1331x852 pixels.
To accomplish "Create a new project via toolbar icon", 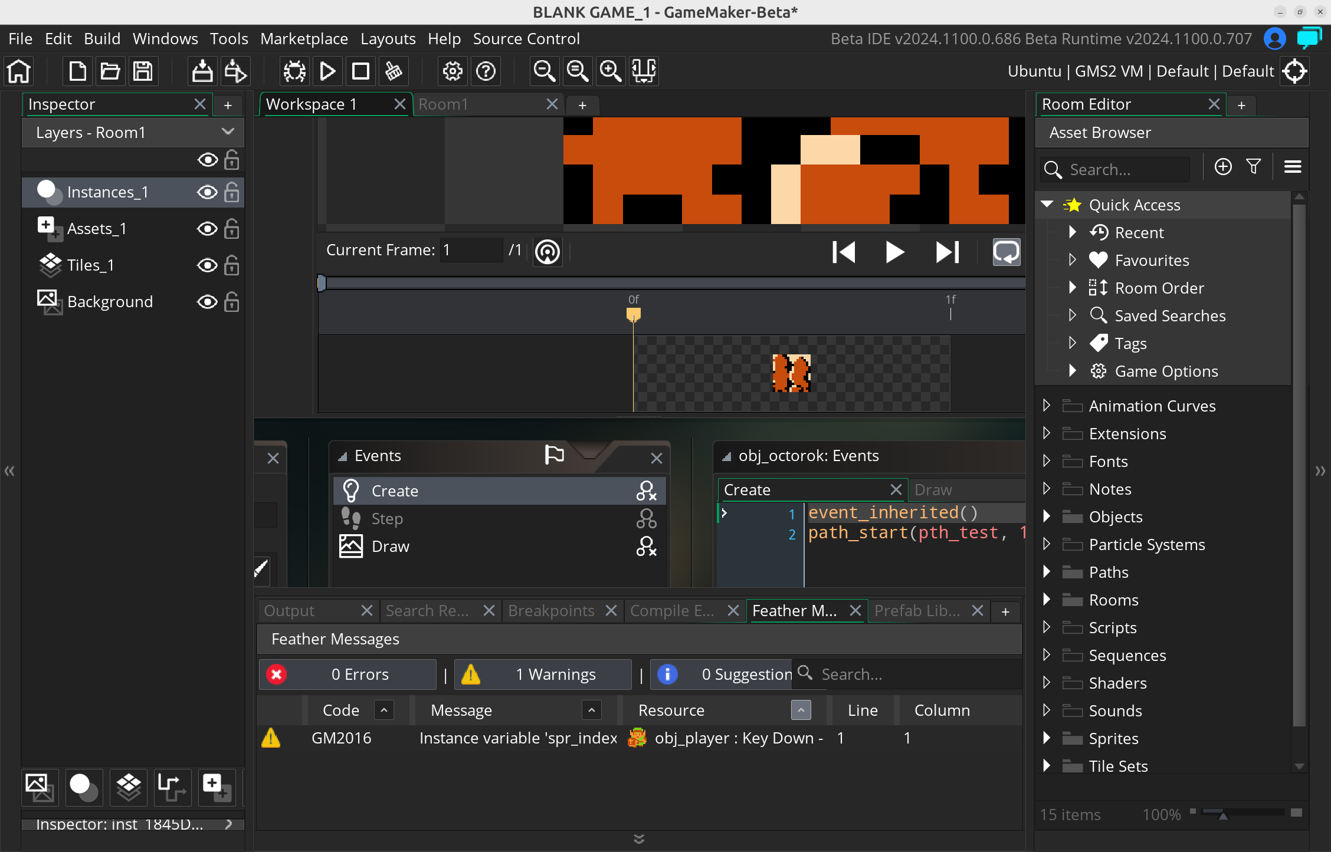I will (x=77, y=71).
